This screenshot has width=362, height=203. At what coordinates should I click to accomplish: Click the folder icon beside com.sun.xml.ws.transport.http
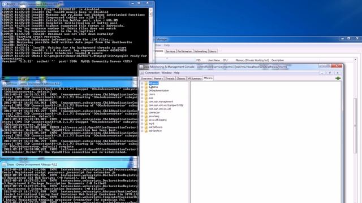tap(146, 105)
